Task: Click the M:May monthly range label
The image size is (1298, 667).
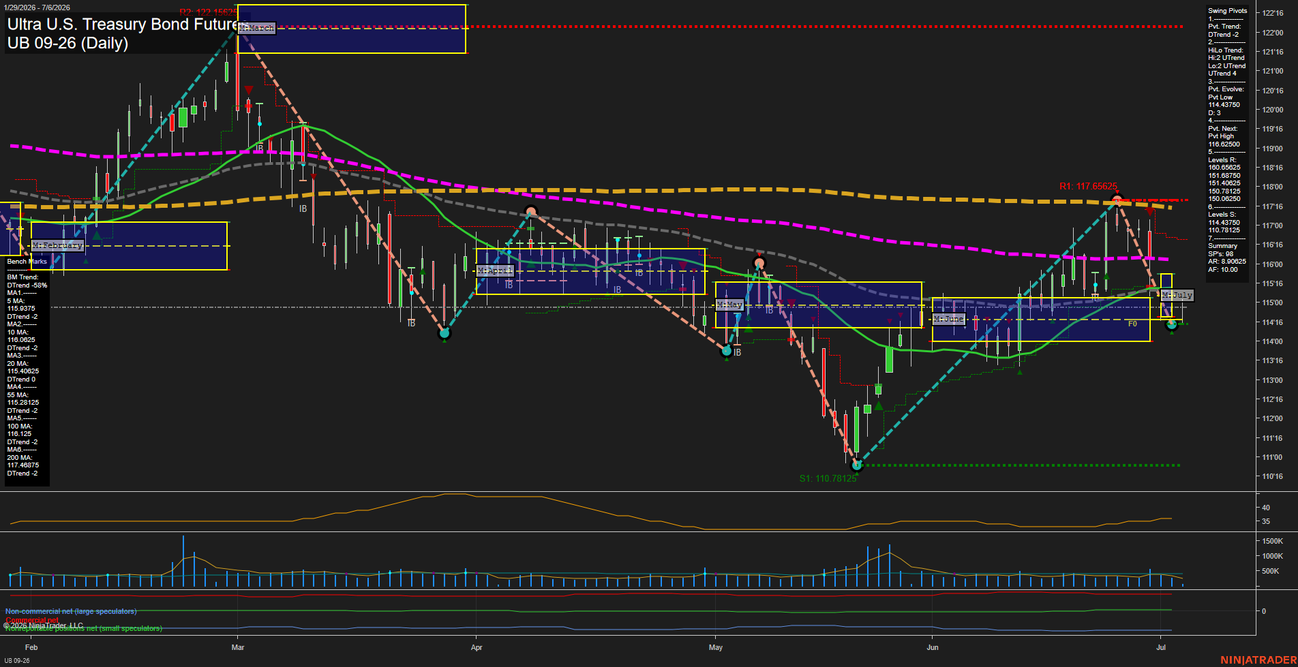Action: 729,305
